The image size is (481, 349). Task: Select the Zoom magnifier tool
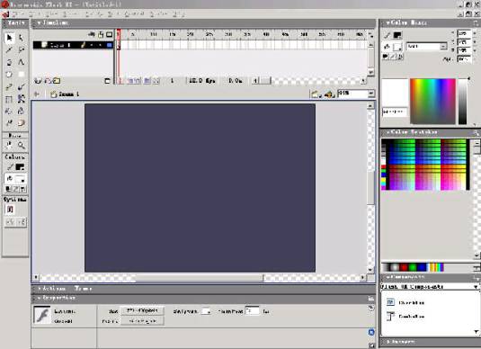point(21,145)
